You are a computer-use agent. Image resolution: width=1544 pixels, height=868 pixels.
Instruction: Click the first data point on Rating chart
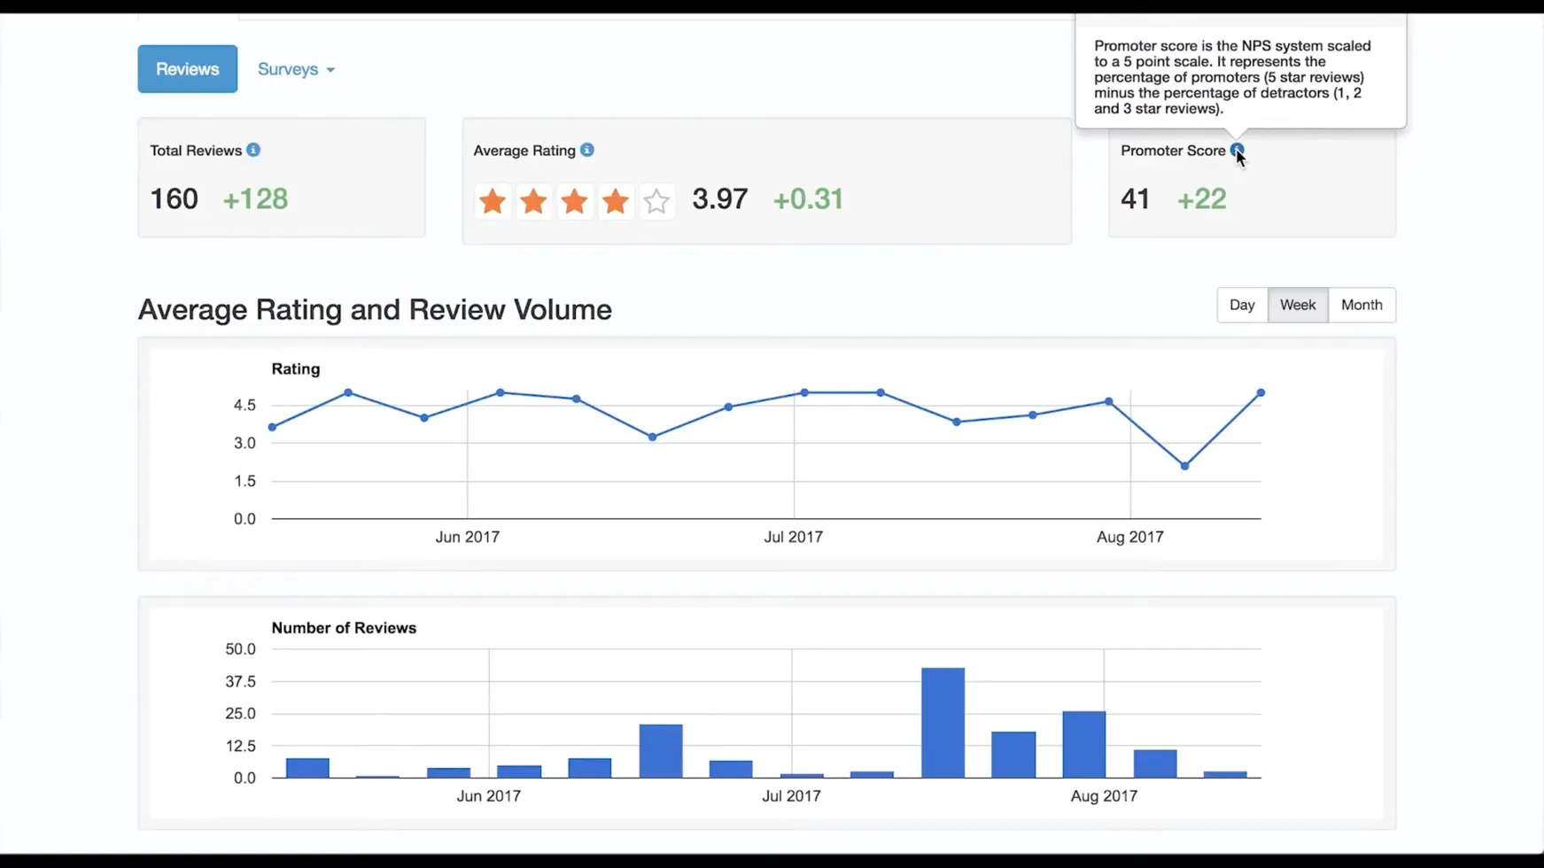pyautogui.click(x=272, y=427)
